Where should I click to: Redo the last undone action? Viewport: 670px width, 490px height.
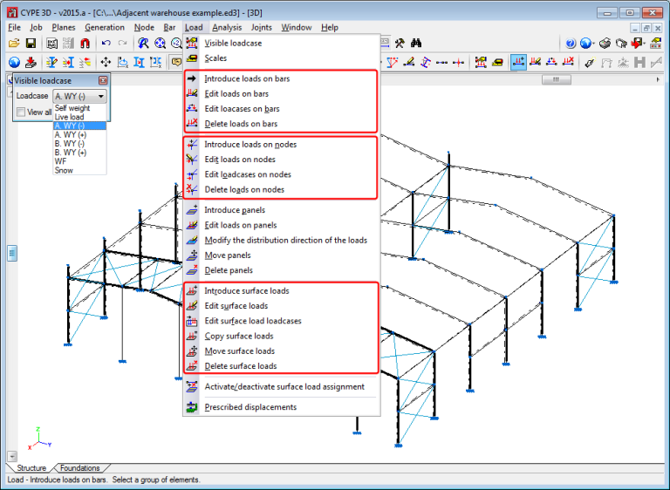tap(122, 43)
